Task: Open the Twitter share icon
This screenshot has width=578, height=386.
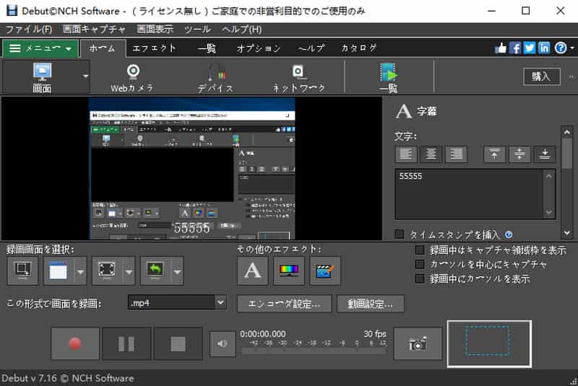Action: pos(530,48)
